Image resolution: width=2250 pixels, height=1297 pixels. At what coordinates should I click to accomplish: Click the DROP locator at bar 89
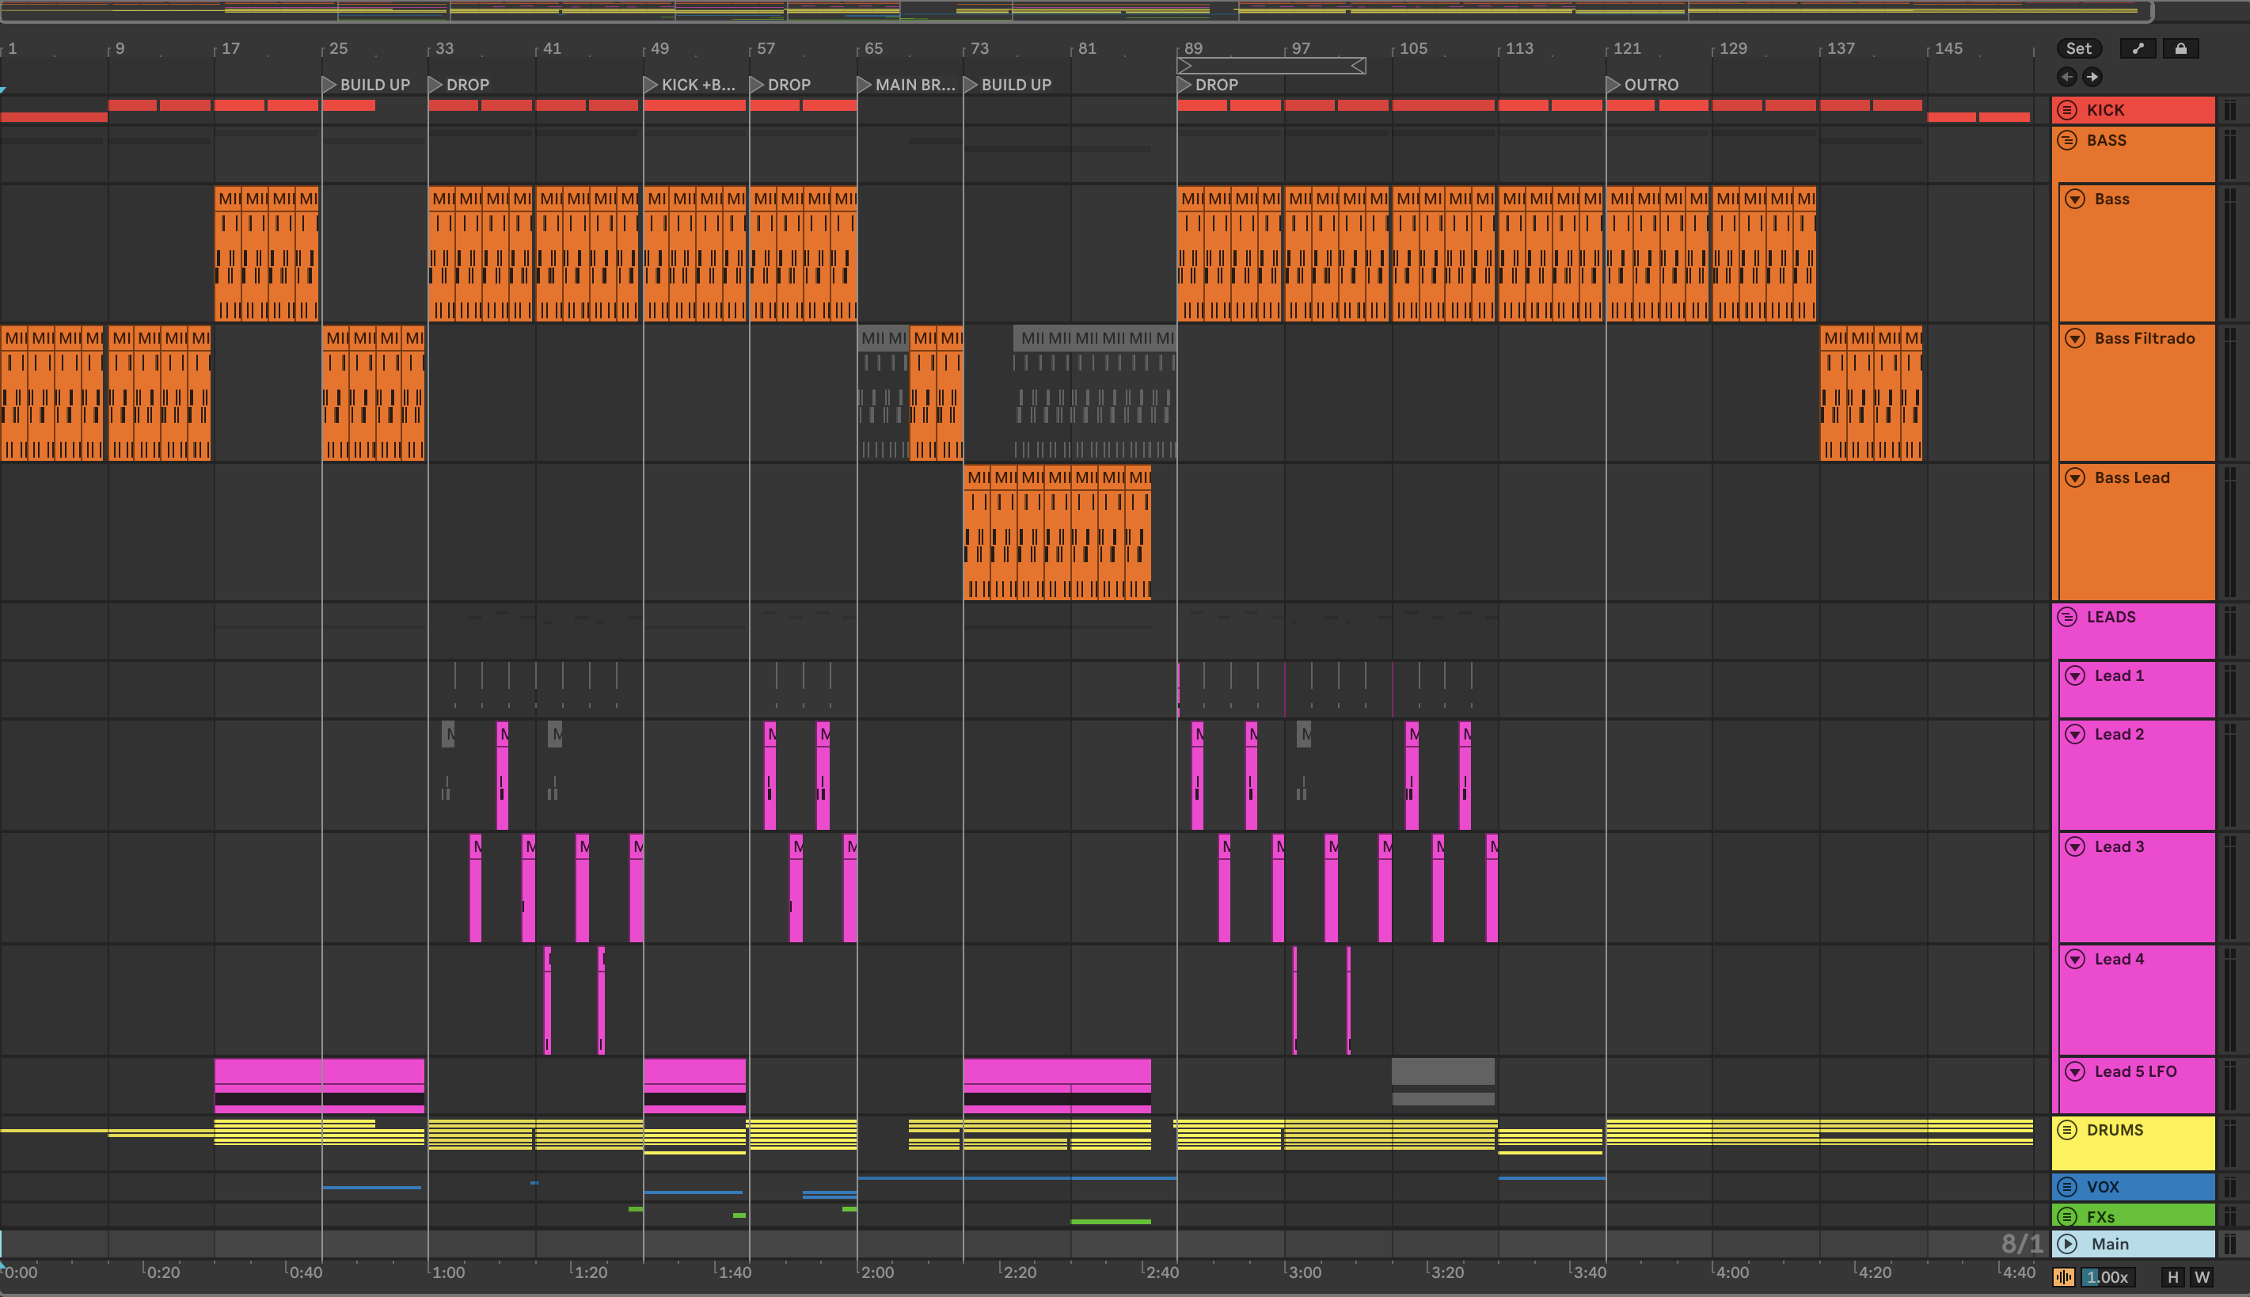1208,85
